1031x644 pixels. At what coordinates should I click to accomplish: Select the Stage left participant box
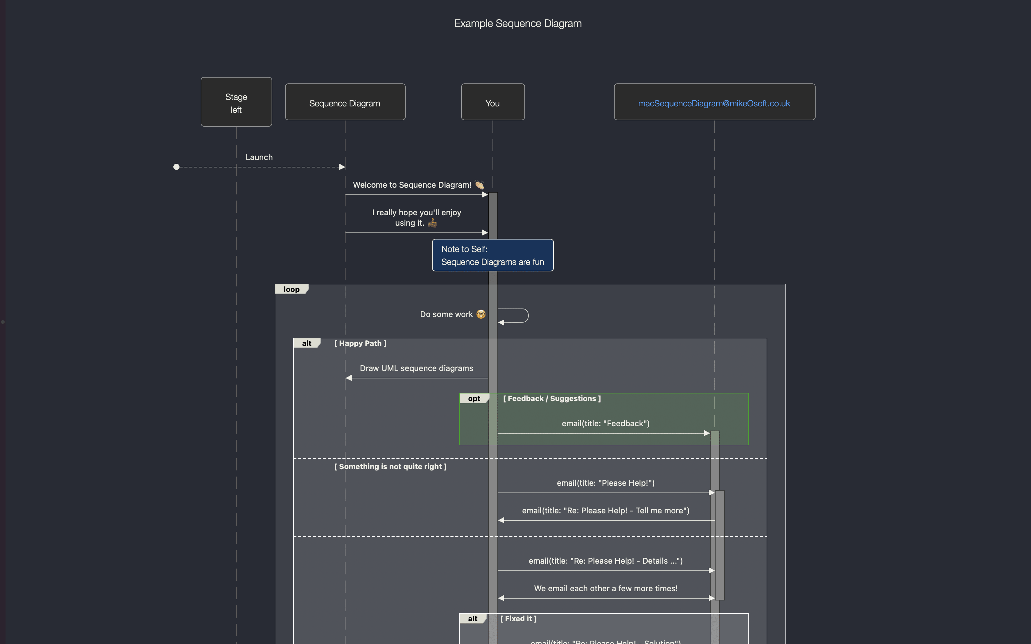point(236,102)
